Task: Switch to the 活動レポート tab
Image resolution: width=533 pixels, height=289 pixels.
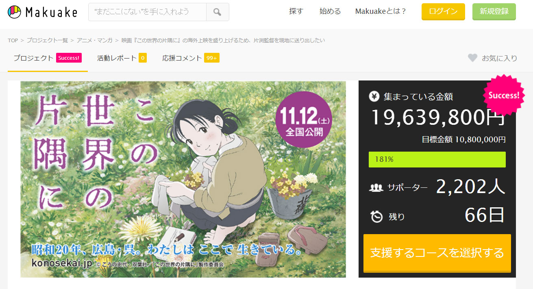Action: click(122, 58)
